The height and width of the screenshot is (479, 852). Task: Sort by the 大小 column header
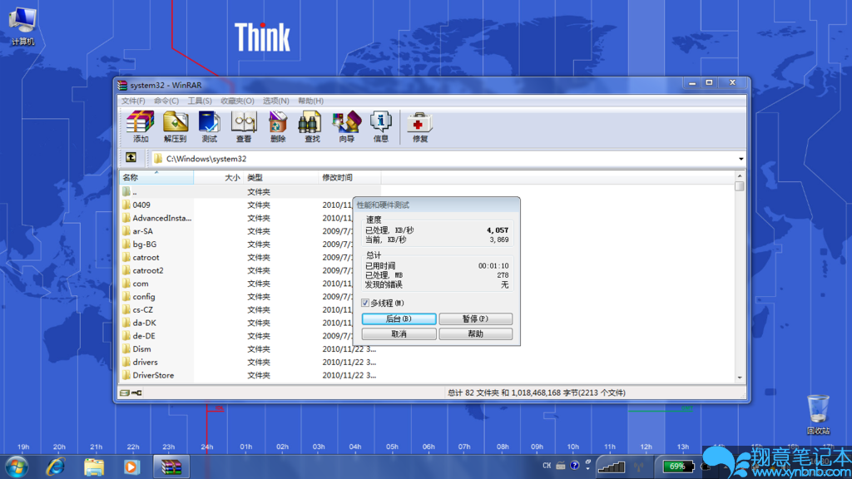point(219,178)
